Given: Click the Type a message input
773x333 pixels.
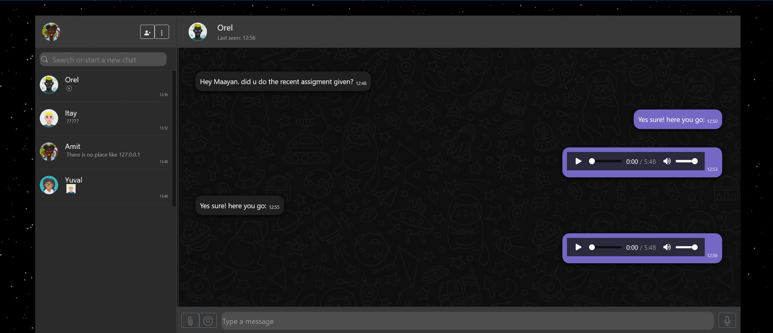Looking at the screenshot, I should coord(467,321).
